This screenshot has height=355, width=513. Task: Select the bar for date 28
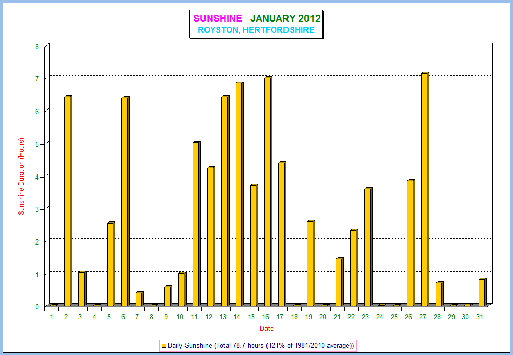coord(440,294)
